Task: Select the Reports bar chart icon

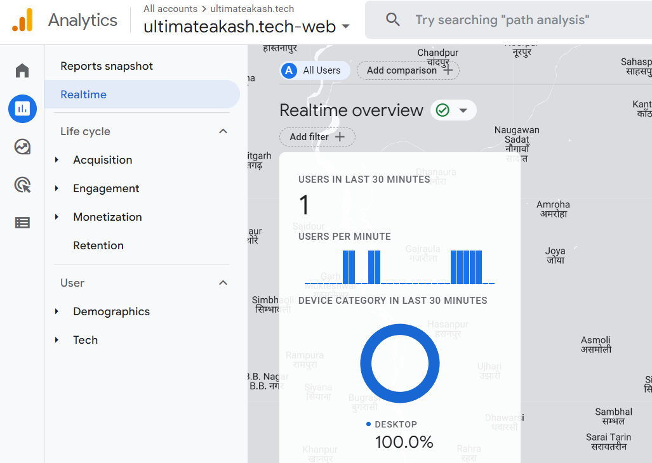Action: coord(22,108)
